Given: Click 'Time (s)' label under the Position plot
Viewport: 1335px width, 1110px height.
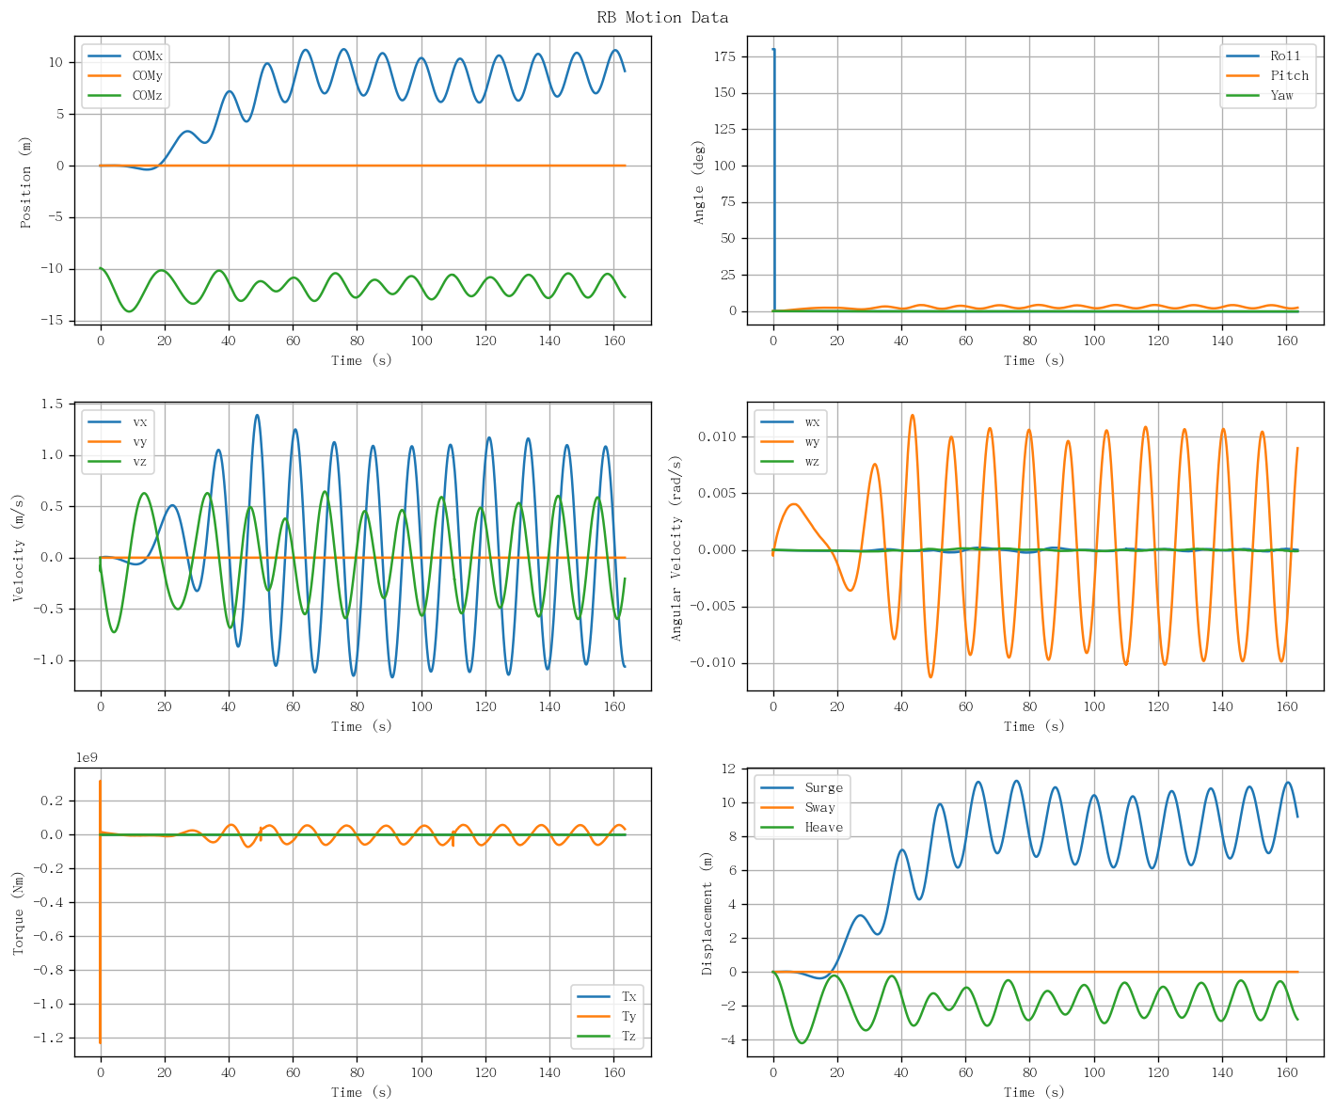Looking at the screenshot, I should pyautogui.click(x=362, y=360).
